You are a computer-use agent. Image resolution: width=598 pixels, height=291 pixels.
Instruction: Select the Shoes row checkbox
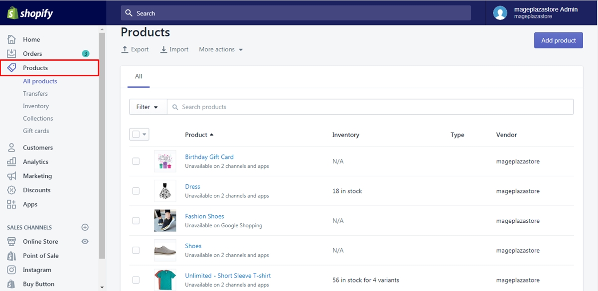pos(136,250)
